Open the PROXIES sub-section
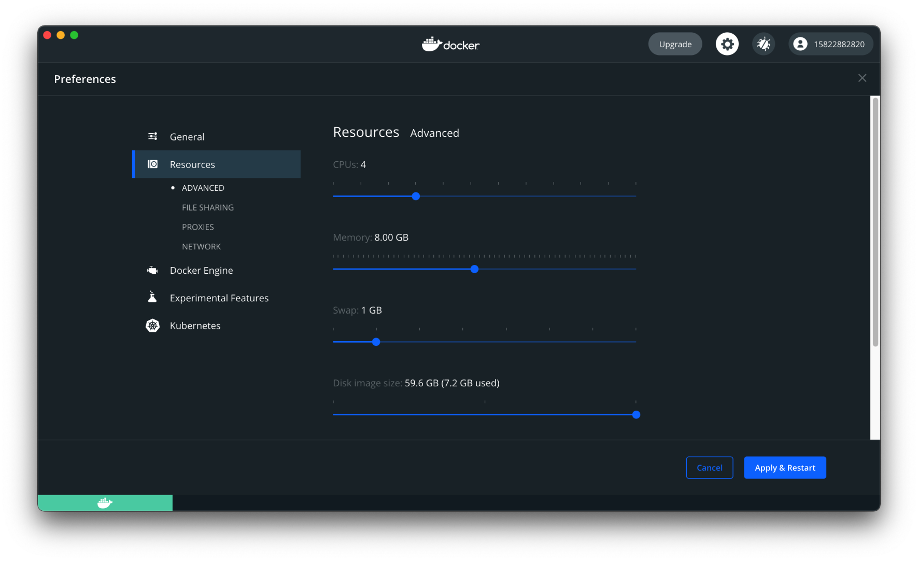Screen dimensions: 918x561 tap(198, 227)
